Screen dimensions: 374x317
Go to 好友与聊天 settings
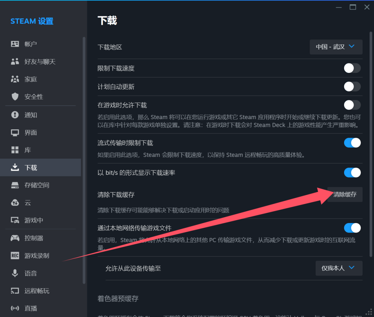coord(41,62)
